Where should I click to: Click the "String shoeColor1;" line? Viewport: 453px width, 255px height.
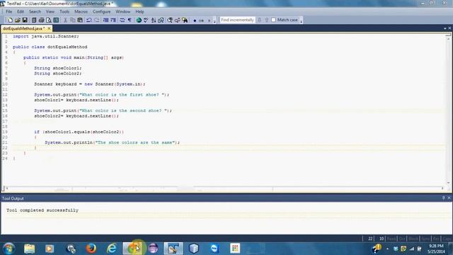pos(58,68)
